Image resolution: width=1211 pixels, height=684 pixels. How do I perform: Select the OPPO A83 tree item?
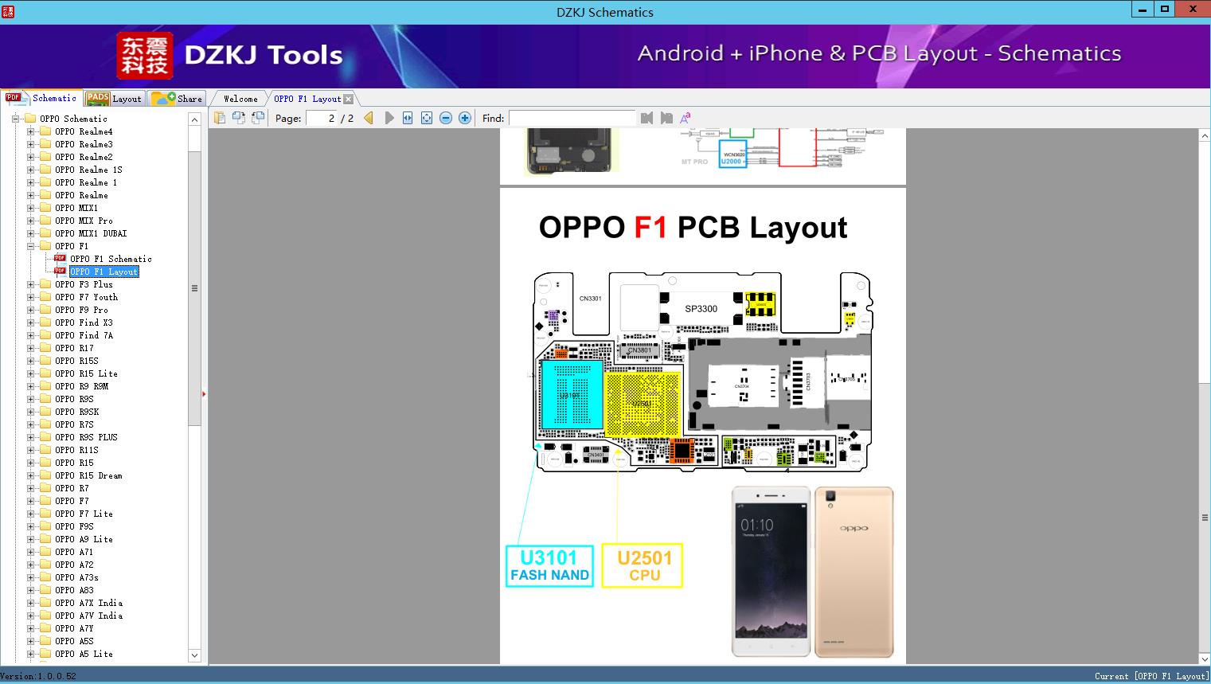pyautogui.click(x=74, y=590)
